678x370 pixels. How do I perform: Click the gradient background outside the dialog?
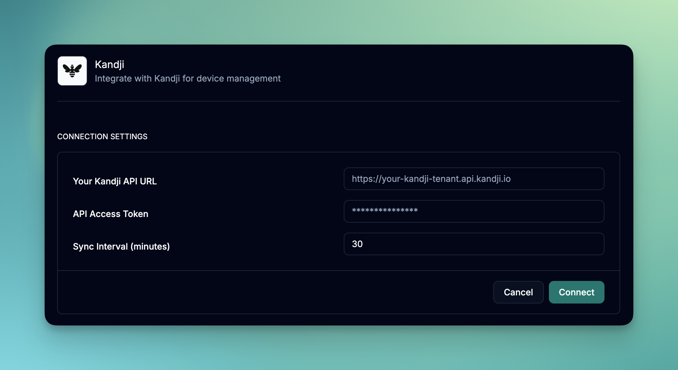click(x=339, y=22)
